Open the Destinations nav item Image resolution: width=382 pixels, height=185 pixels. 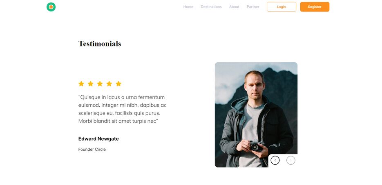pyautogui.click(x=211, y=7)
